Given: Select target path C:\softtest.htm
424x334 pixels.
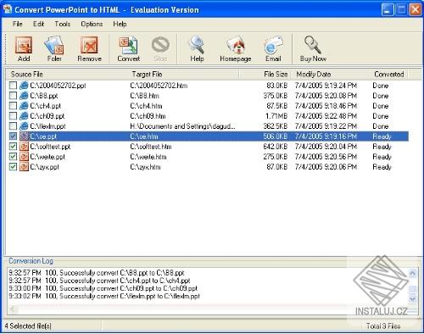Looking at the screenshot, I should [151, 147].
